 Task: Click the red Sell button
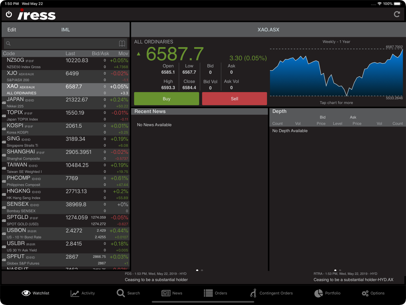click(x=234, y=98)
